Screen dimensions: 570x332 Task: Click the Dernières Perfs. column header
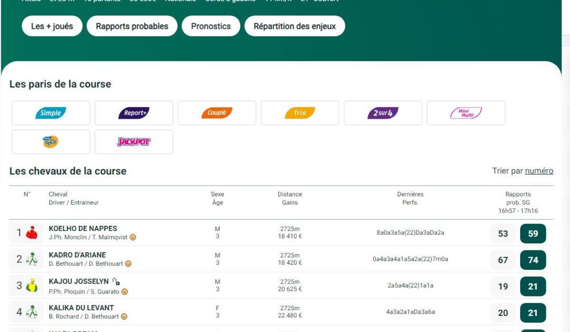410,198
